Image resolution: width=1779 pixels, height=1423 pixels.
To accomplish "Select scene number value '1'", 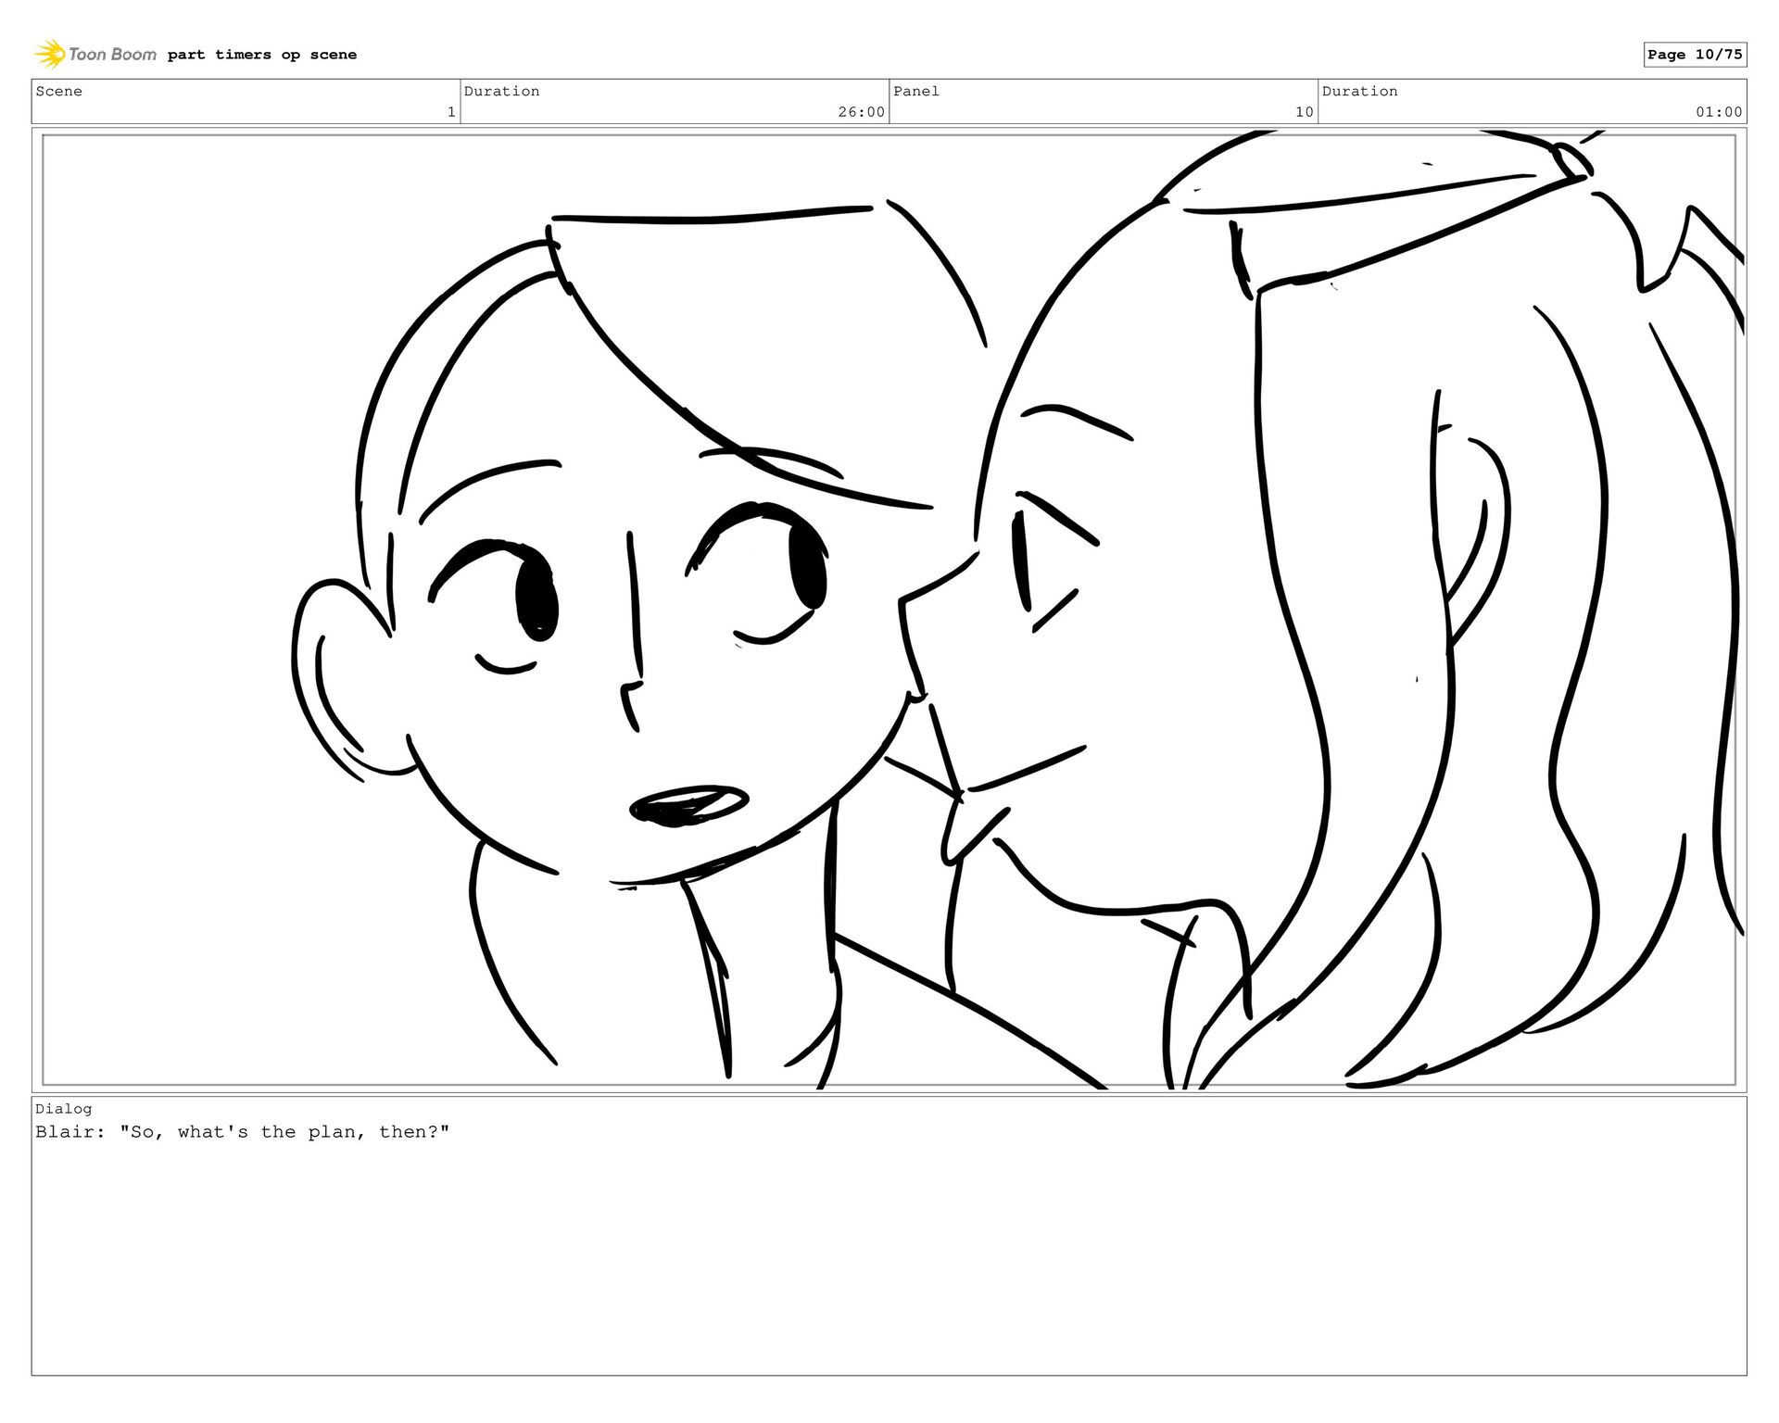I will pos(451,112).
